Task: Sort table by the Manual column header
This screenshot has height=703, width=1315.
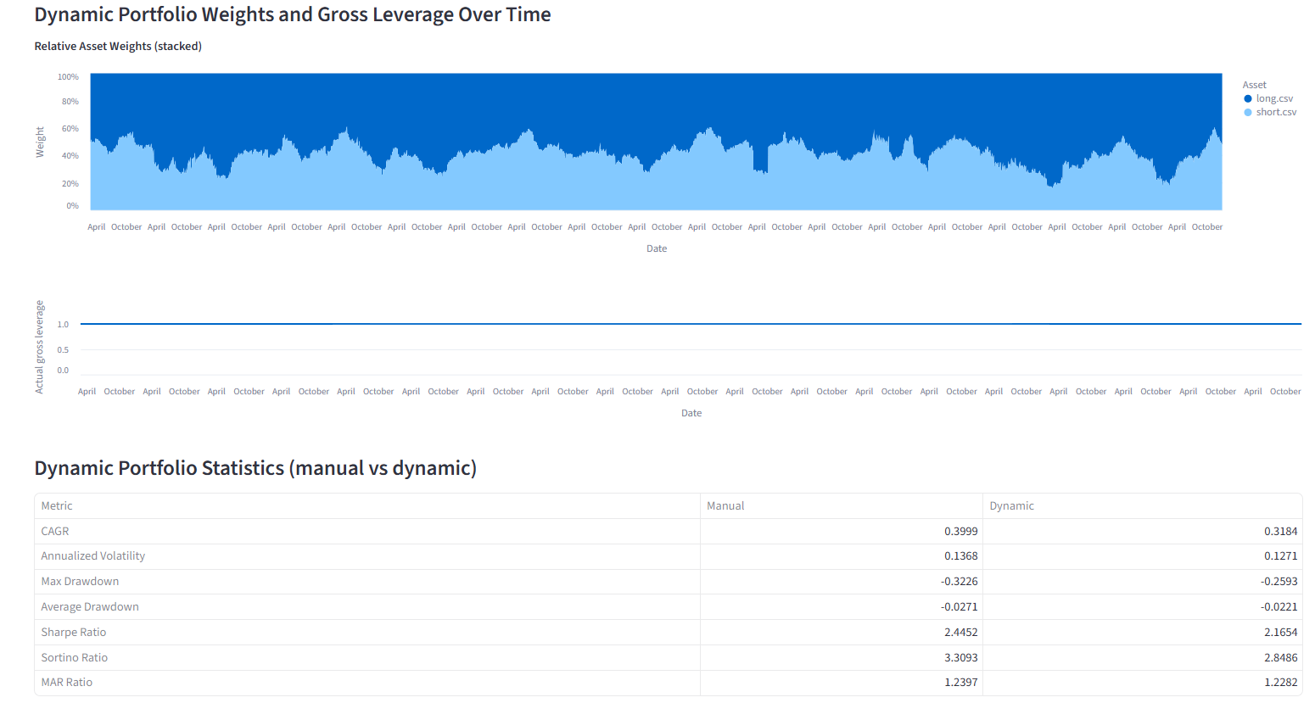Action: pos(842,505)
